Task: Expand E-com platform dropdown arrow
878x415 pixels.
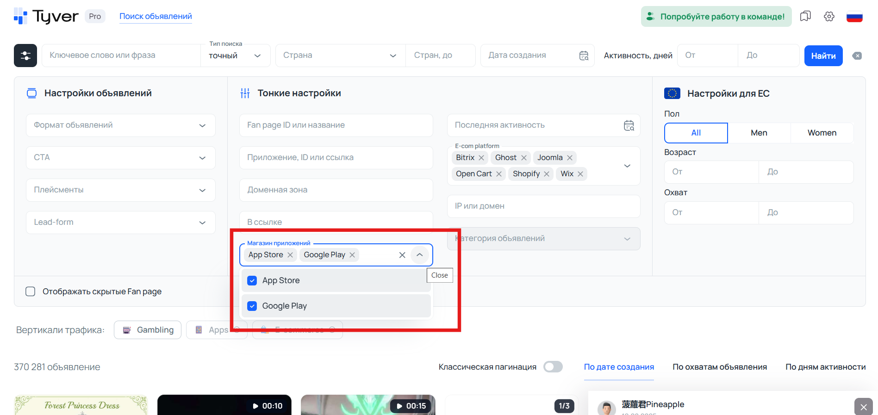Action: tap(627, 166)
